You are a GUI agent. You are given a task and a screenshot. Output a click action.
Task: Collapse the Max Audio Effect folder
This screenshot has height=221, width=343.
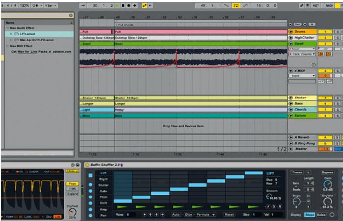8,28
